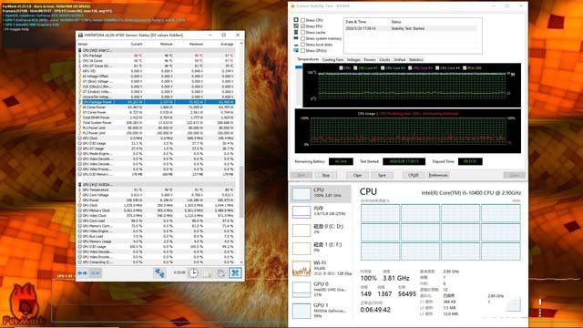Click the Stress local disks icon

[x=296, y=45]
